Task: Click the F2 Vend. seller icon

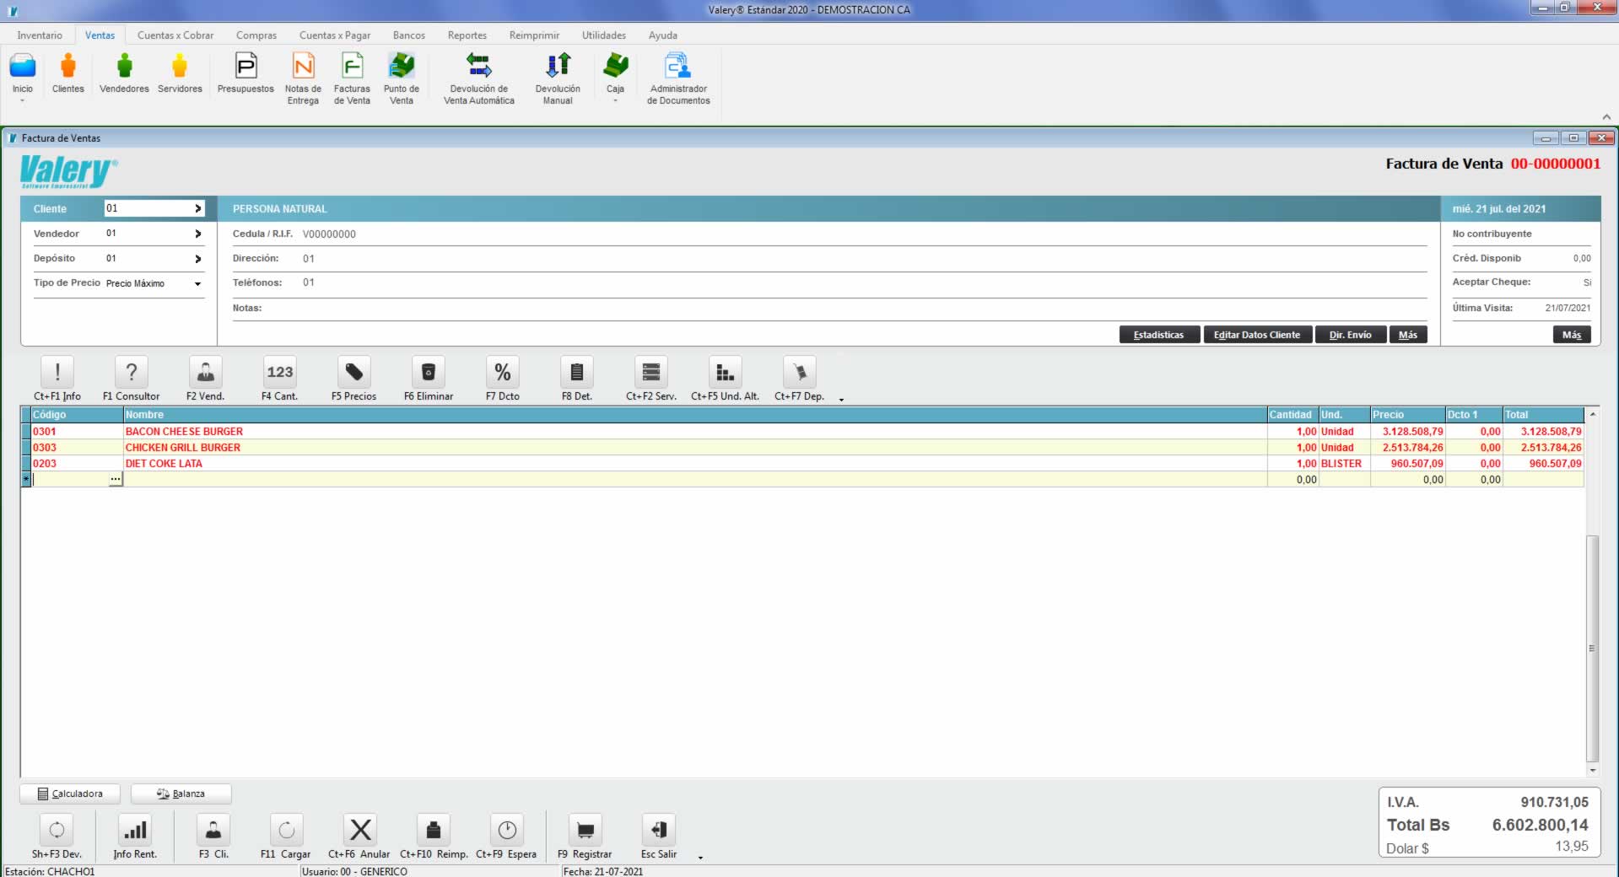Action: 206,372
